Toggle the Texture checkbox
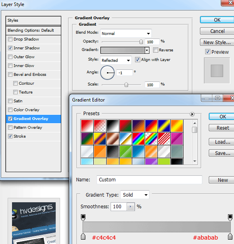Screen dimensions: 234x244 point(15,92)
